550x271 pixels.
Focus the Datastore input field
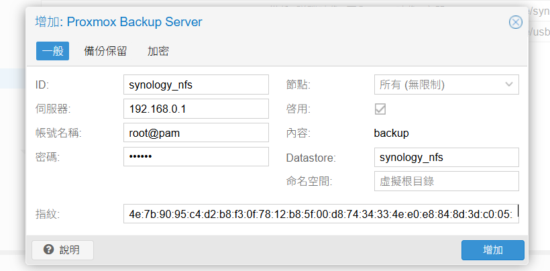(x=446, y=157)
